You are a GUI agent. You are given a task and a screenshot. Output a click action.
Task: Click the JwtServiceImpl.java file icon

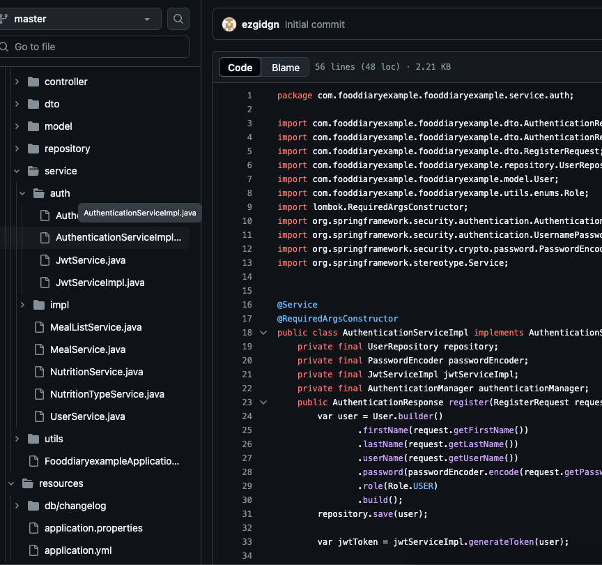[45, 282]
